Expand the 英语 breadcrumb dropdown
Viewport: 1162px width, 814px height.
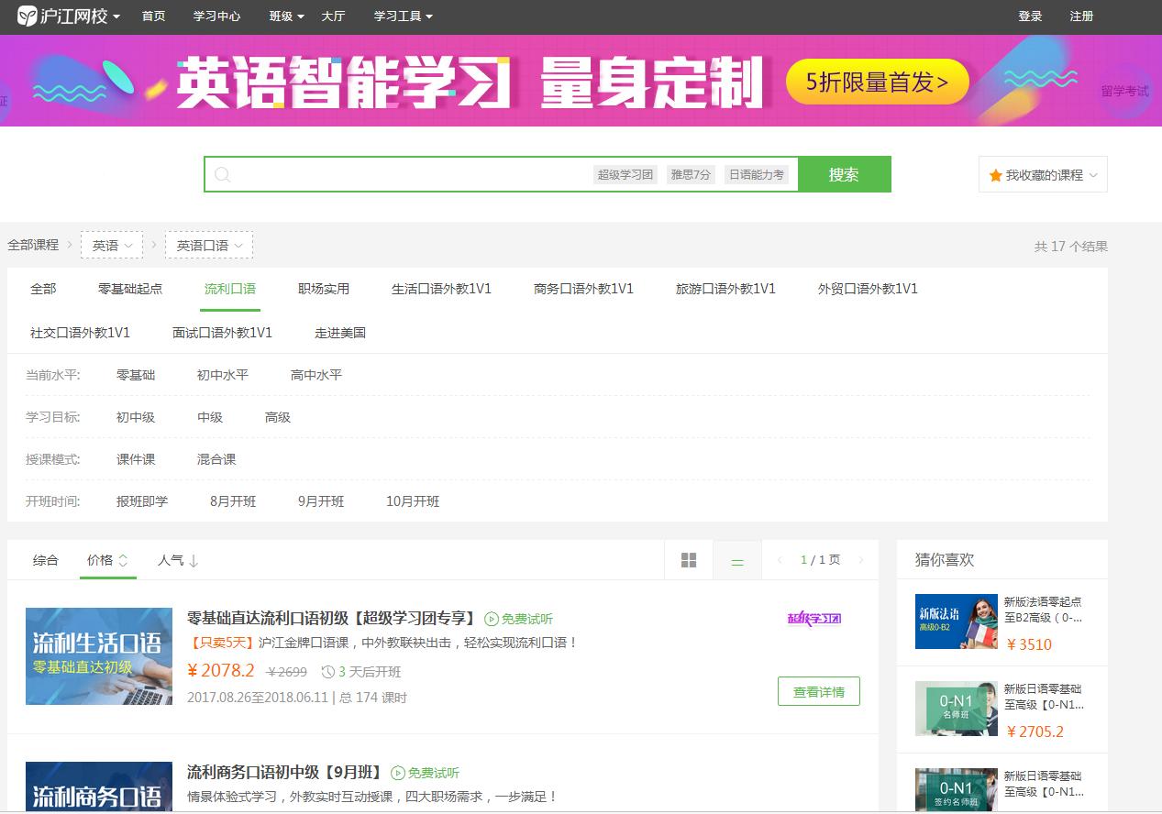[112, 245]
